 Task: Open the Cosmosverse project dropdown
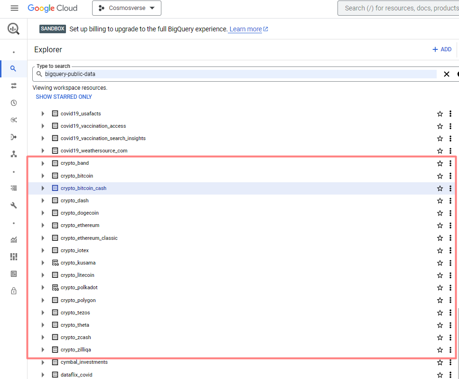[x=126, y=8]
